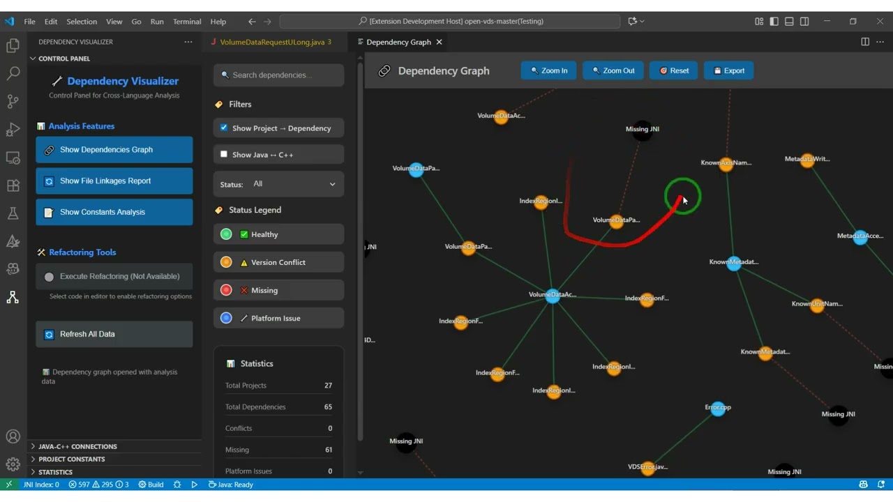Screen dimensions: 893x502
Task: Open Customize Layout icon
Action: click(759, 22)
